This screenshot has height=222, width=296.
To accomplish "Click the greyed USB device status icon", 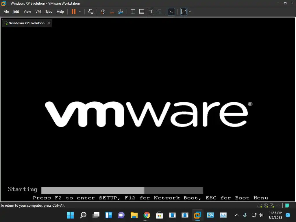I will tap(278, 206).
